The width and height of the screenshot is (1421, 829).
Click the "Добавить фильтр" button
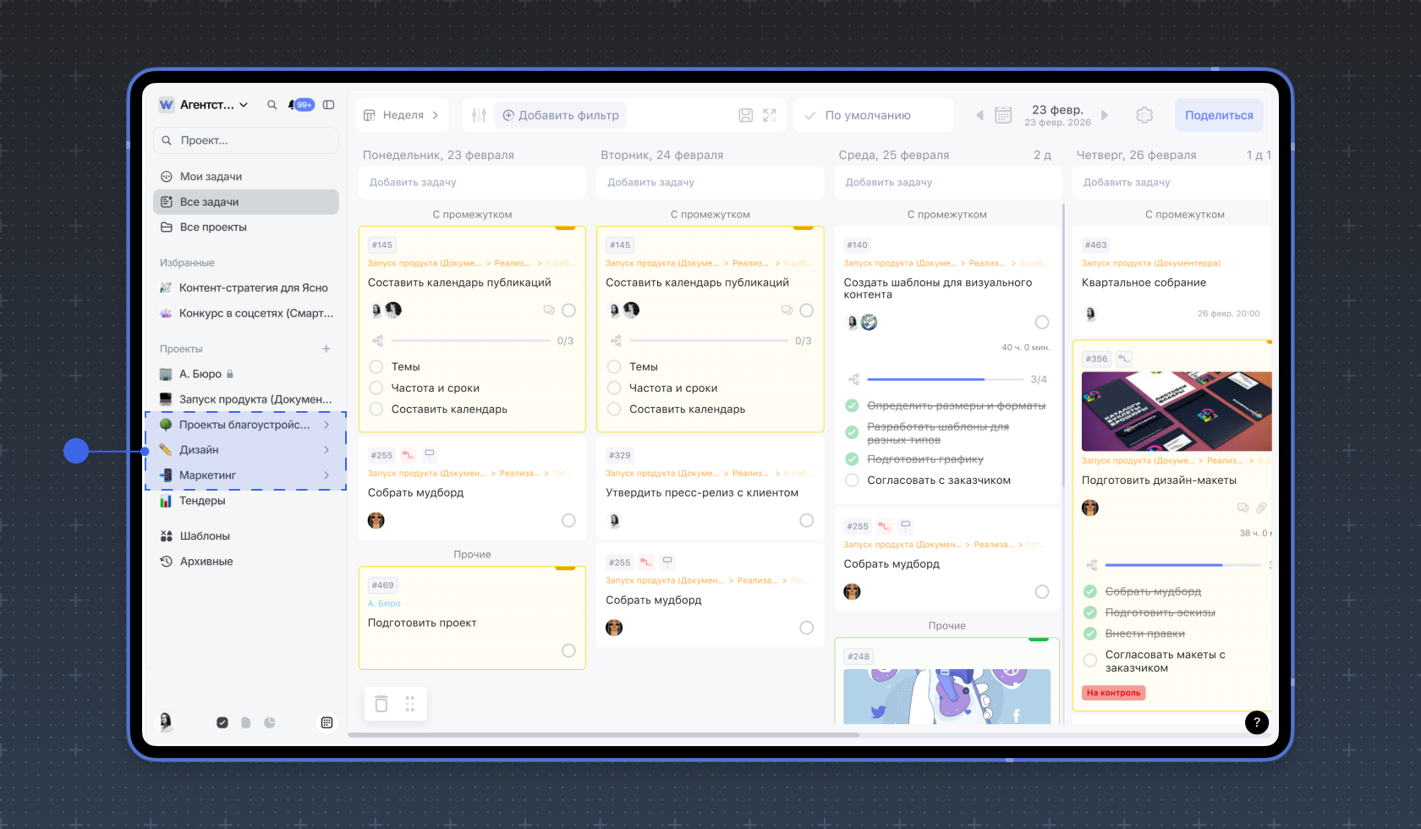click(561, 115)
